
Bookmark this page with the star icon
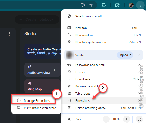[x=91, y=5]
